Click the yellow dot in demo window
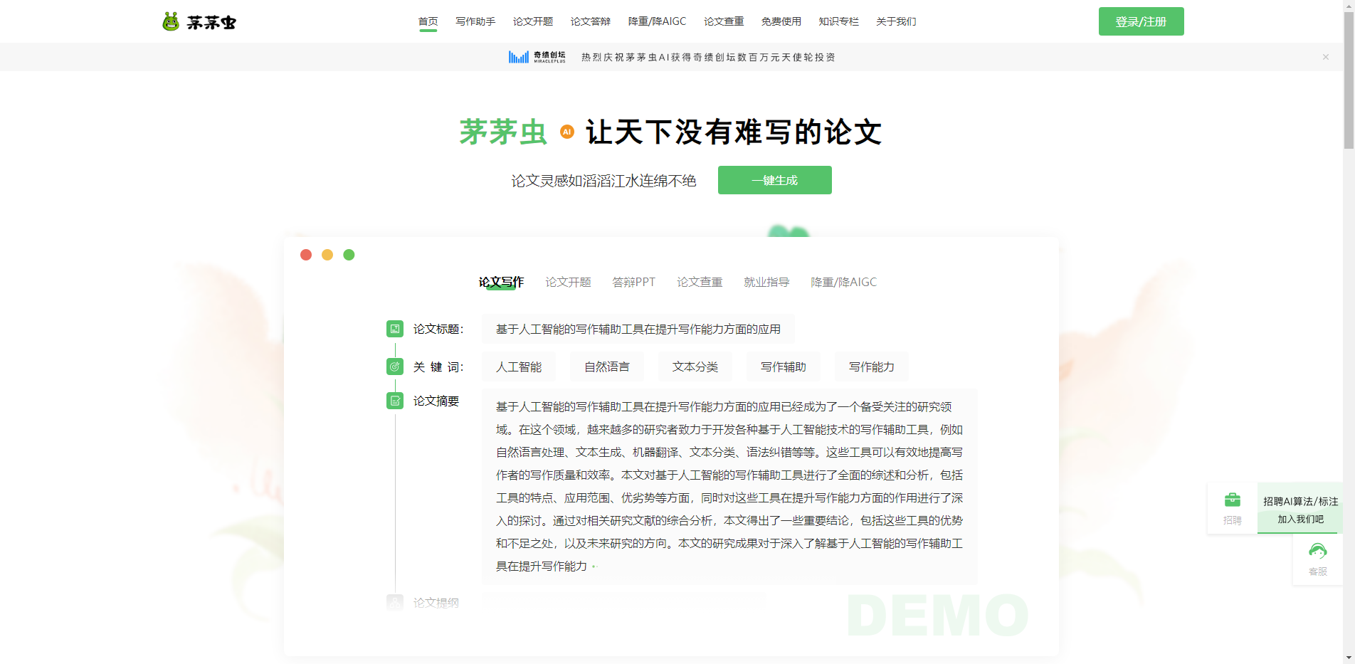1355x664 pixels. (327, 255)
